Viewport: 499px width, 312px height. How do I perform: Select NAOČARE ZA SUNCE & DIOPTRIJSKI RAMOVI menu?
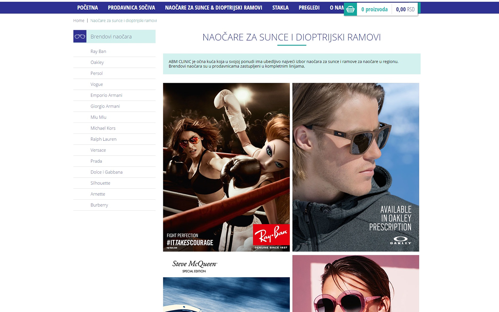pyautogui.click(x=213, y=8)
